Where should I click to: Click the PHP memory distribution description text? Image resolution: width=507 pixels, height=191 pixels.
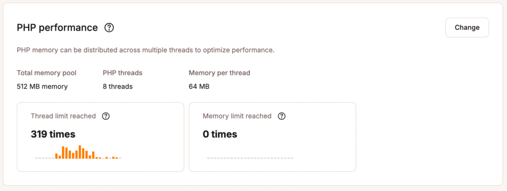tap(146, 50)
